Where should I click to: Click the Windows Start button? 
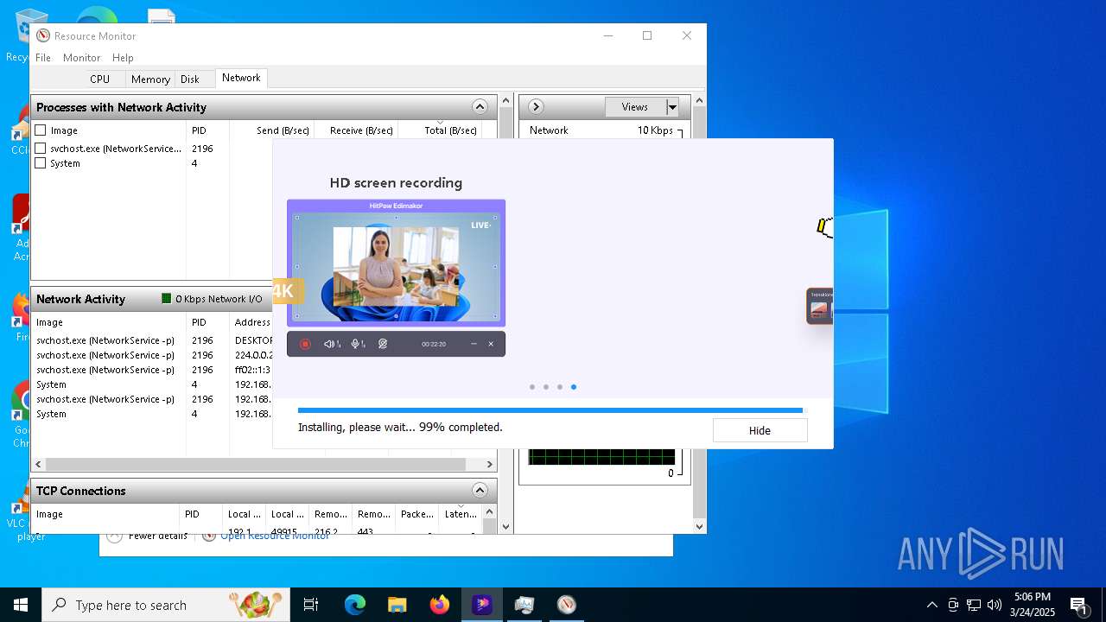tap(21, 605)
